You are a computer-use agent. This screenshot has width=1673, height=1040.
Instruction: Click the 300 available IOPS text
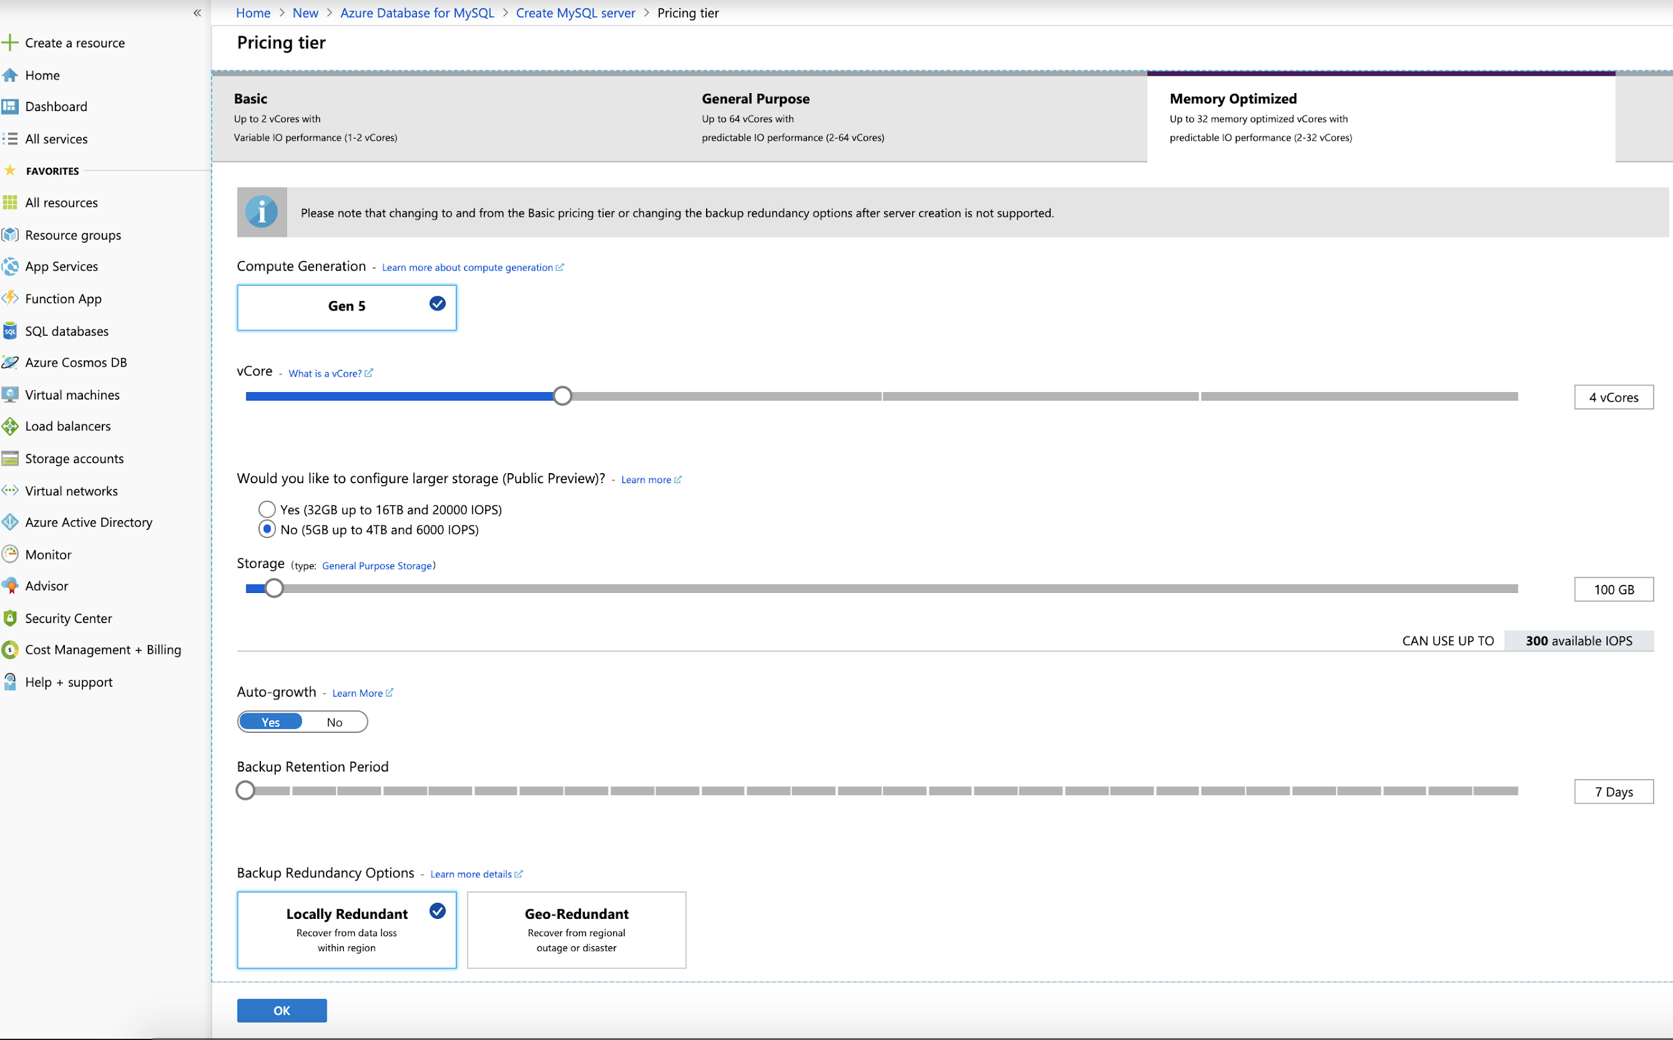click(x=1579, y=641)
